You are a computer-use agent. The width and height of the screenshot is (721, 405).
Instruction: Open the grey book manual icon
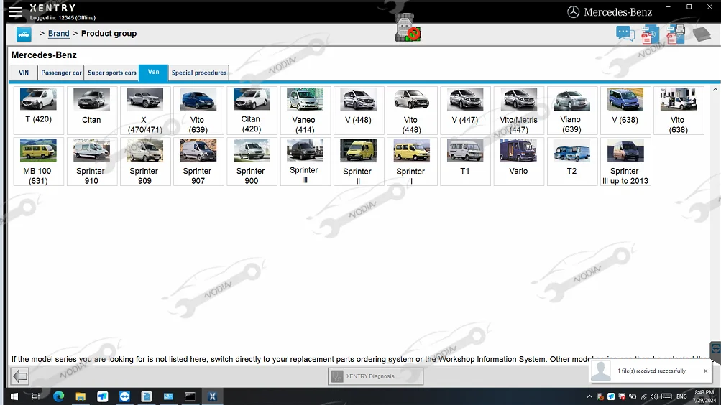coord(702,34)
